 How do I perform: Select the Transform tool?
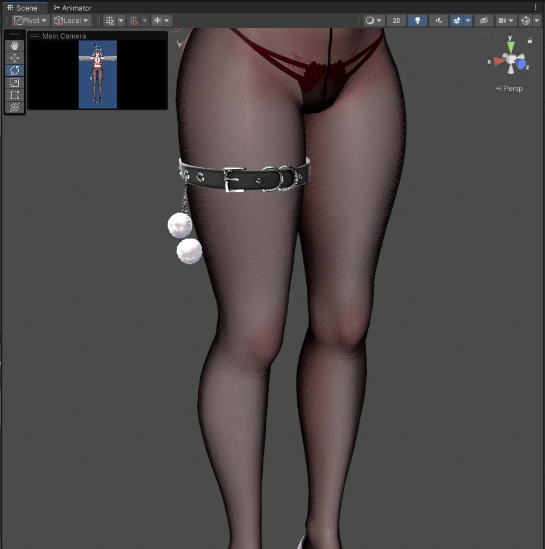coord(15,107)
